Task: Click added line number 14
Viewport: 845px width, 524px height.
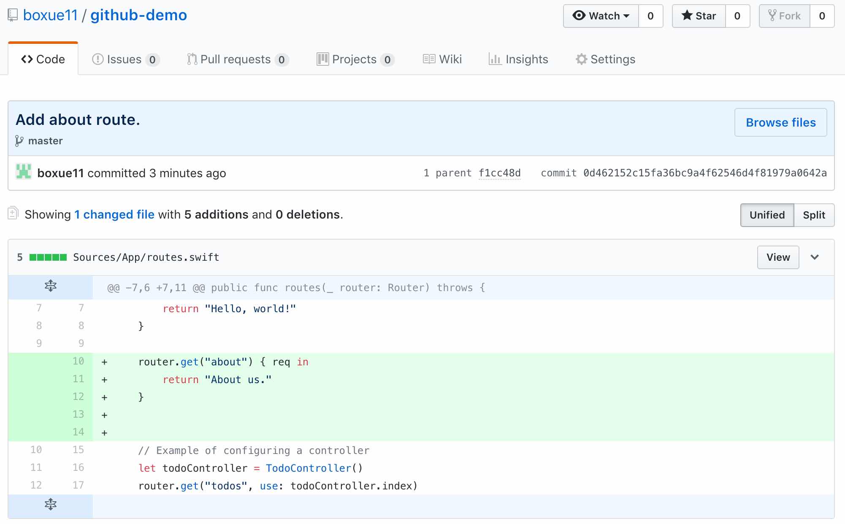Action: click(x=78, y=432)
